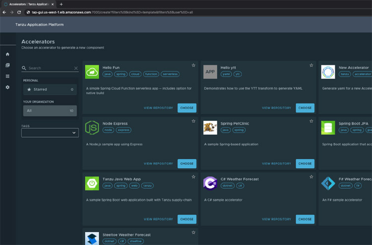Click the 'serverless' tag on Hello Fun
The image size is (372, 245).
point(170,74)
